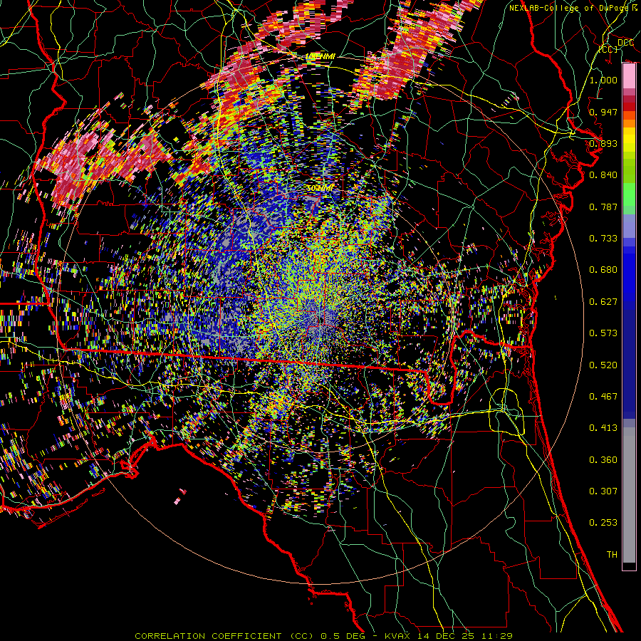Click the 0.307 legend value
The width and height of the screenshot is (641, 641).
pos(603,491)
